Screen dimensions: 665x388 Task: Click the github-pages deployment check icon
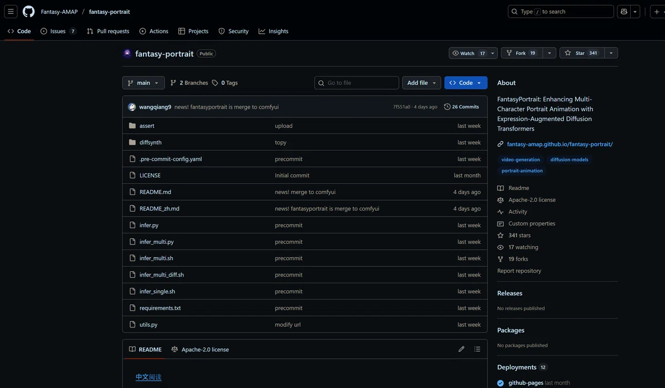(500, 383)
